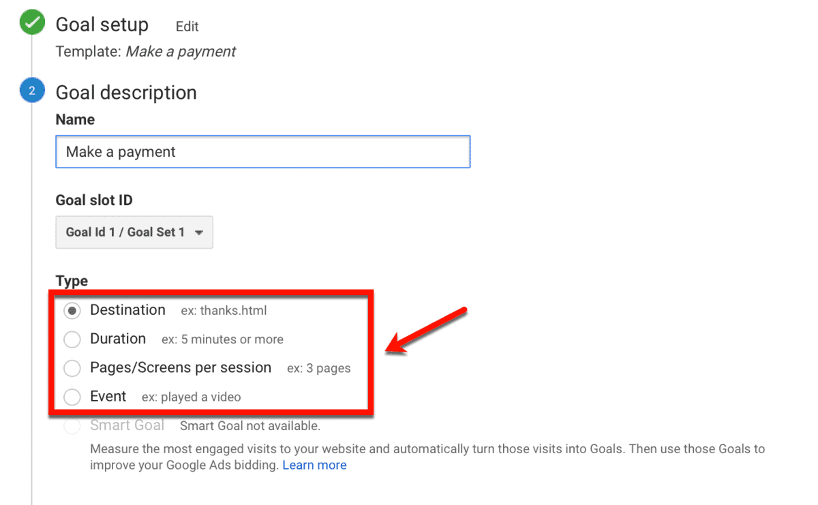
Task: Click the 'Smart Goal not available.' message
Action: pyautogui.click(x=250, y=426)
